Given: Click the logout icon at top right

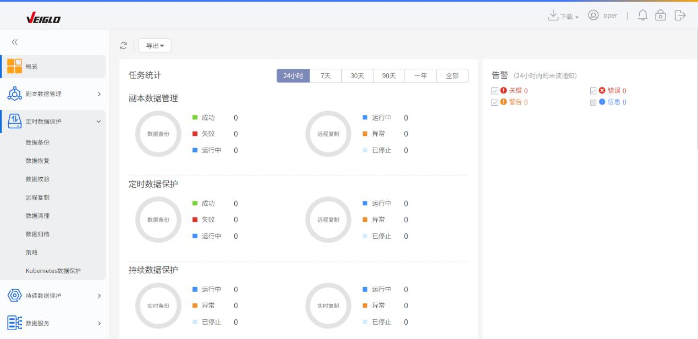Looking at the screenshot, I should [680, 15].
